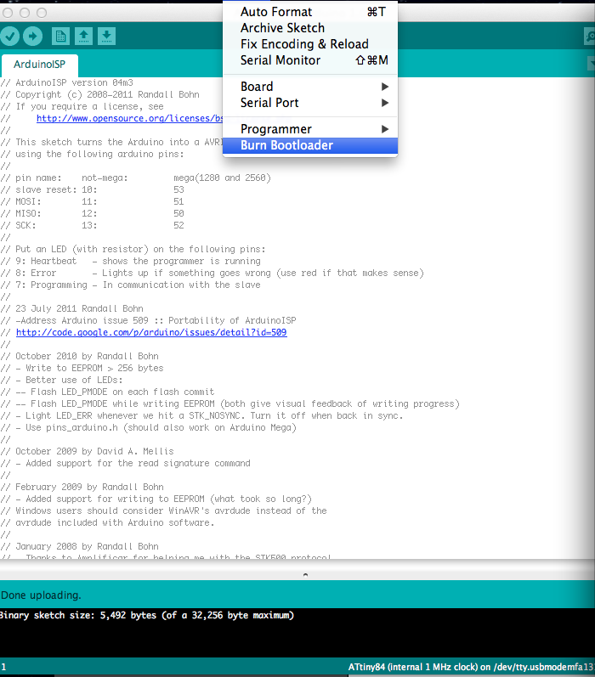Create a new sketch with the New icon

(x=60, y=37)
